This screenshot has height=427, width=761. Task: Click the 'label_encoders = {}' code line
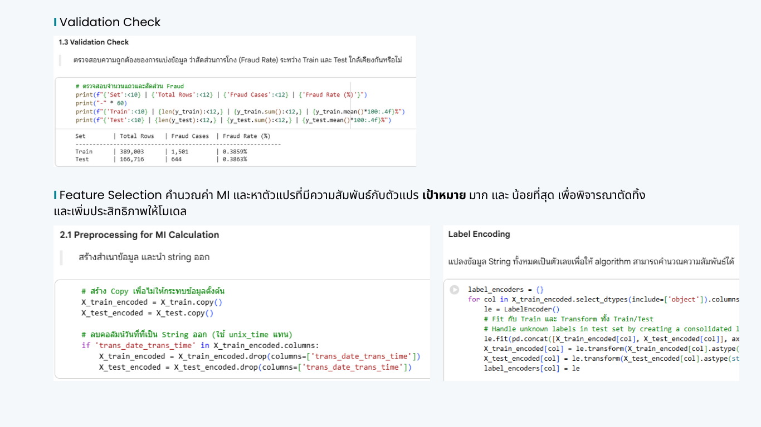[x=506, y=290]
